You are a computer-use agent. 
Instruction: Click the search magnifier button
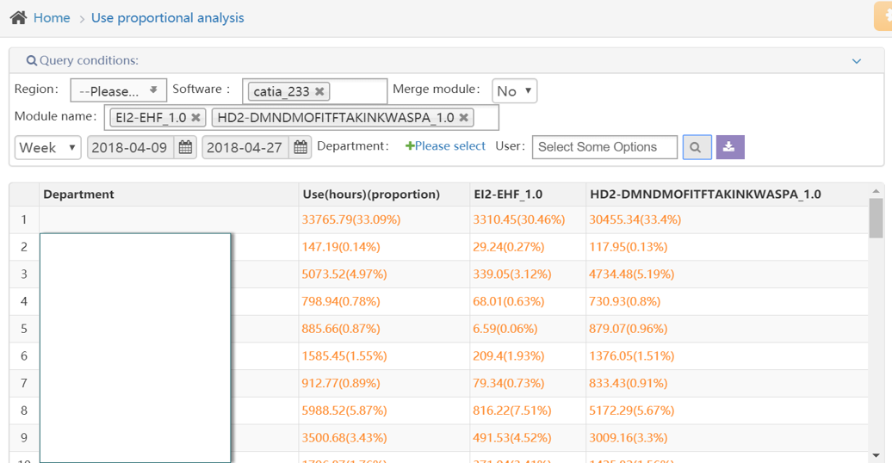[697, 147]
